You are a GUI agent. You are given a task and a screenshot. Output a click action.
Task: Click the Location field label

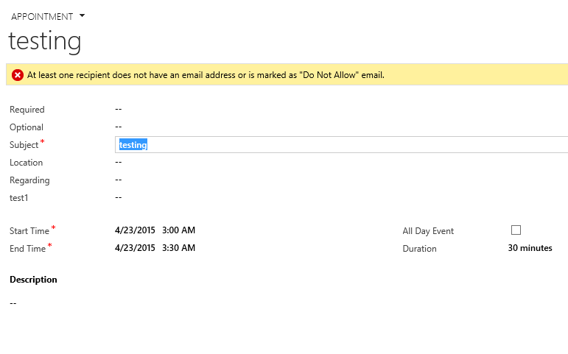pyautogui.click(x=26, y=163)
